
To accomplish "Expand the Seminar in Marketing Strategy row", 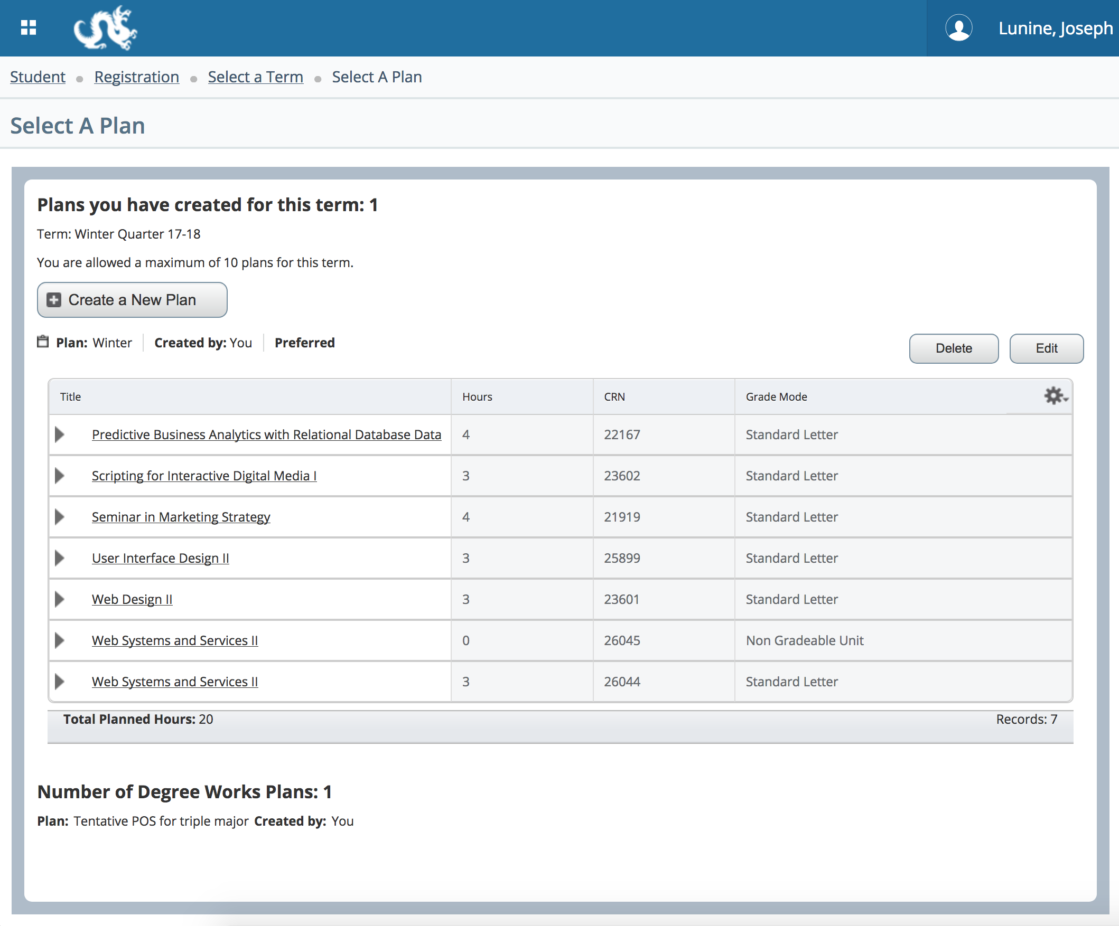I will pos(60,516).
